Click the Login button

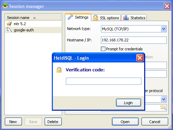128,103
